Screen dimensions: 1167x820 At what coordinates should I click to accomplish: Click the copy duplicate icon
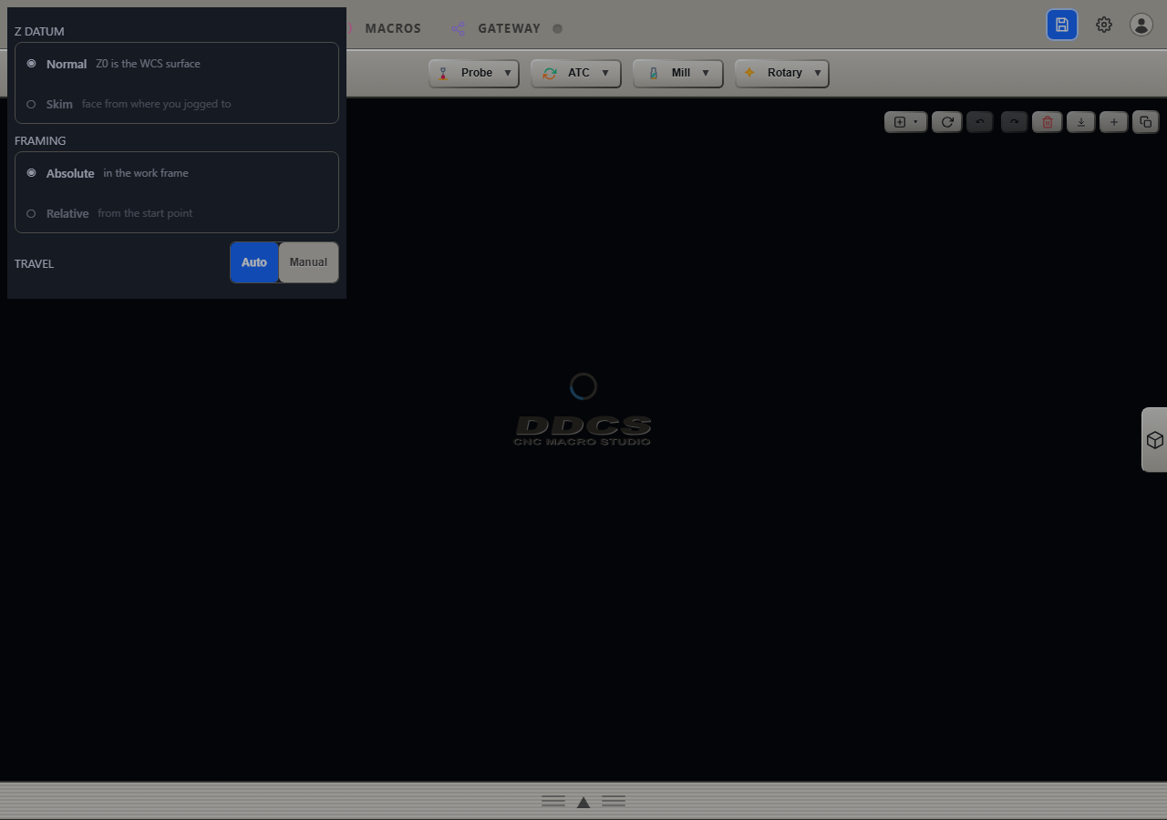click(1146, 122)
